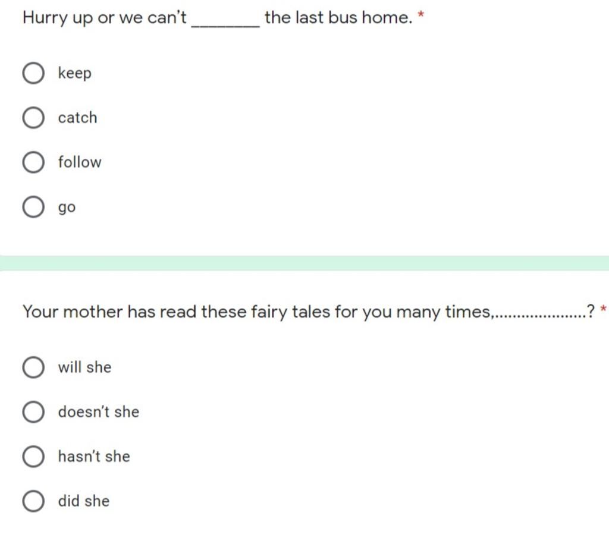
Task: Click the 'follow' answer label text
Action: pos(80,162)
